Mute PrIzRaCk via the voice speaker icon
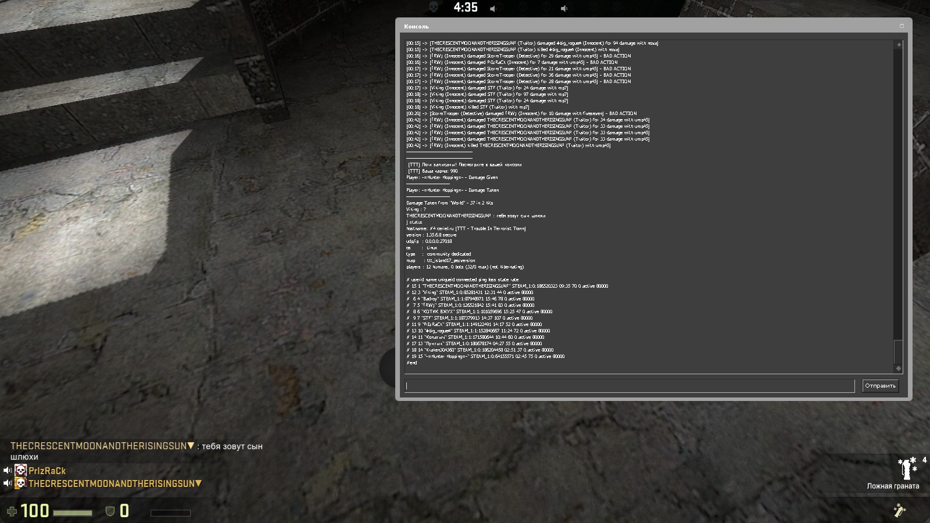The width and height of the screenshot is (930, 523). pyautogui.click(x=8, y=471)
